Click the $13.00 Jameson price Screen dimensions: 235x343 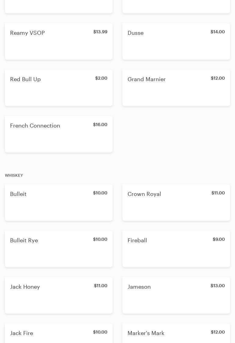click(x=218, y=286)
